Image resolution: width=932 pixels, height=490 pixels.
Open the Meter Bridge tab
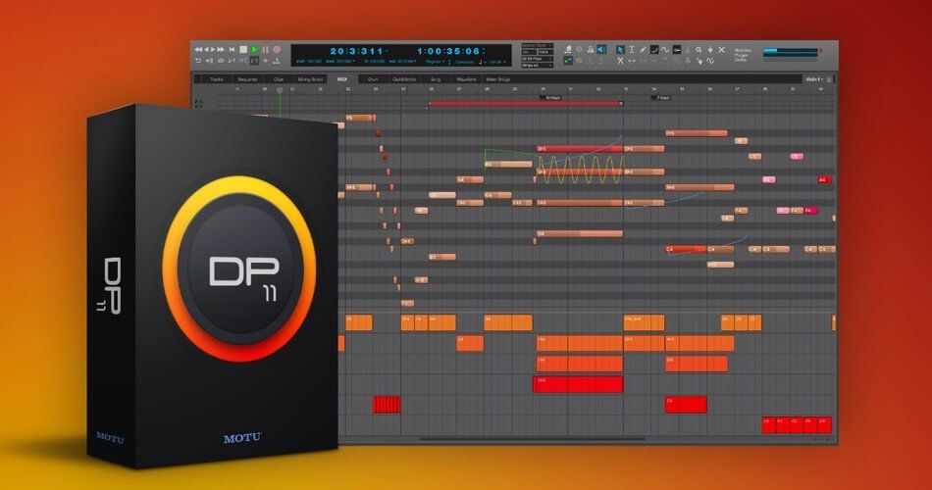pos(498,79)
